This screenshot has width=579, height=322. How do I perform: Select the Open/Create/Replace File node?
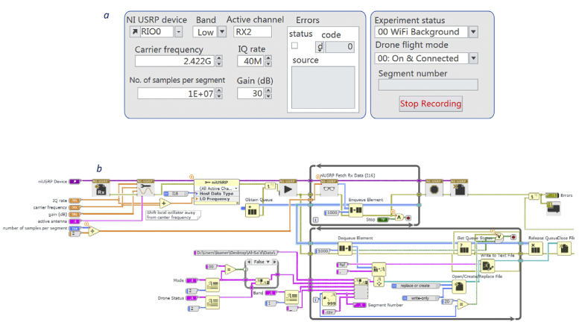(x=459, y=286)
